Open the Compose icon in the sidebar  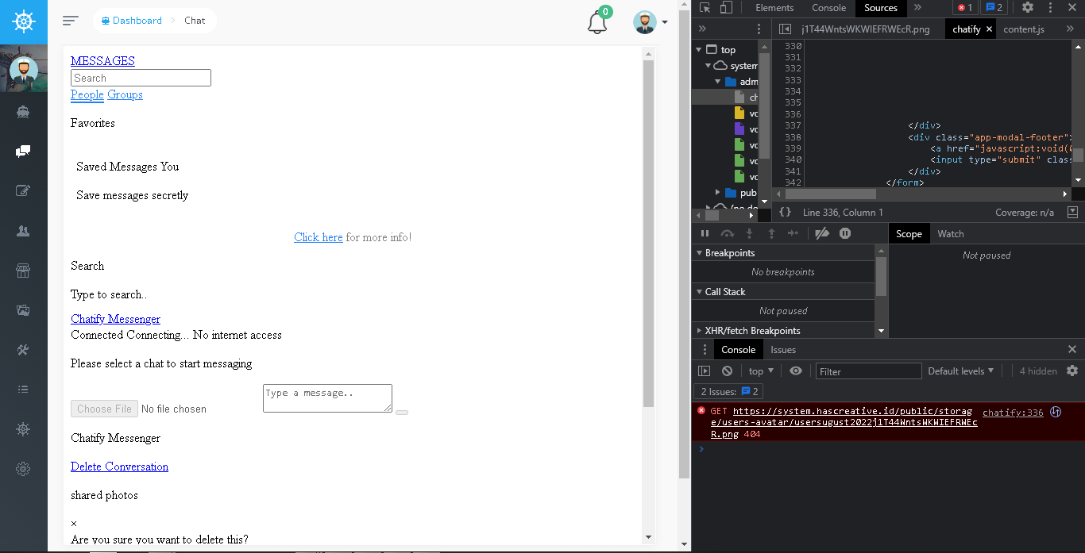tap(23, 190)
